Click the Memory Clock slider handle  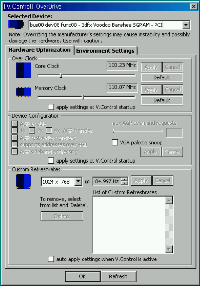[x=83, y=97]
